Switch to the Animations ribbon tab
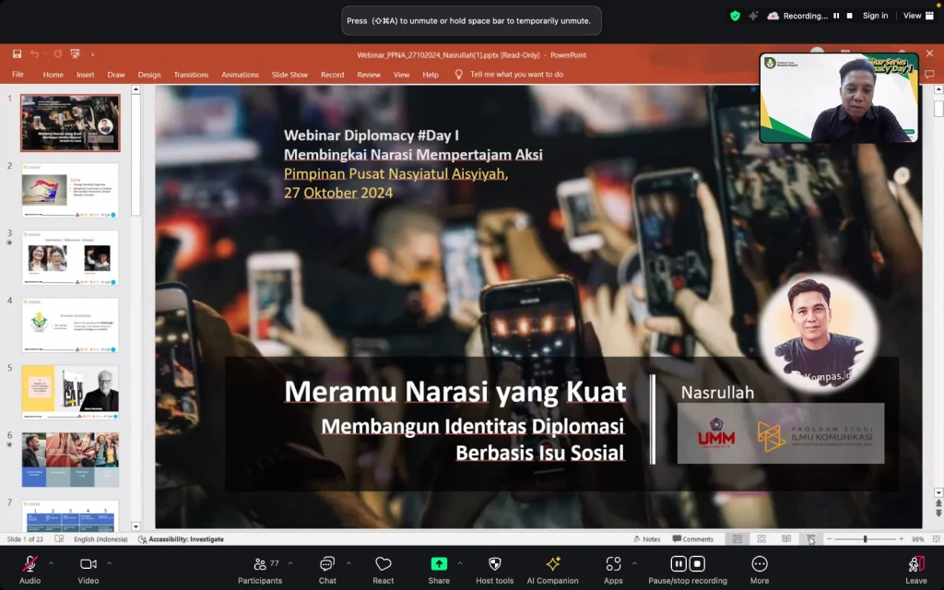944x590 pixels. tap(240, 75)
